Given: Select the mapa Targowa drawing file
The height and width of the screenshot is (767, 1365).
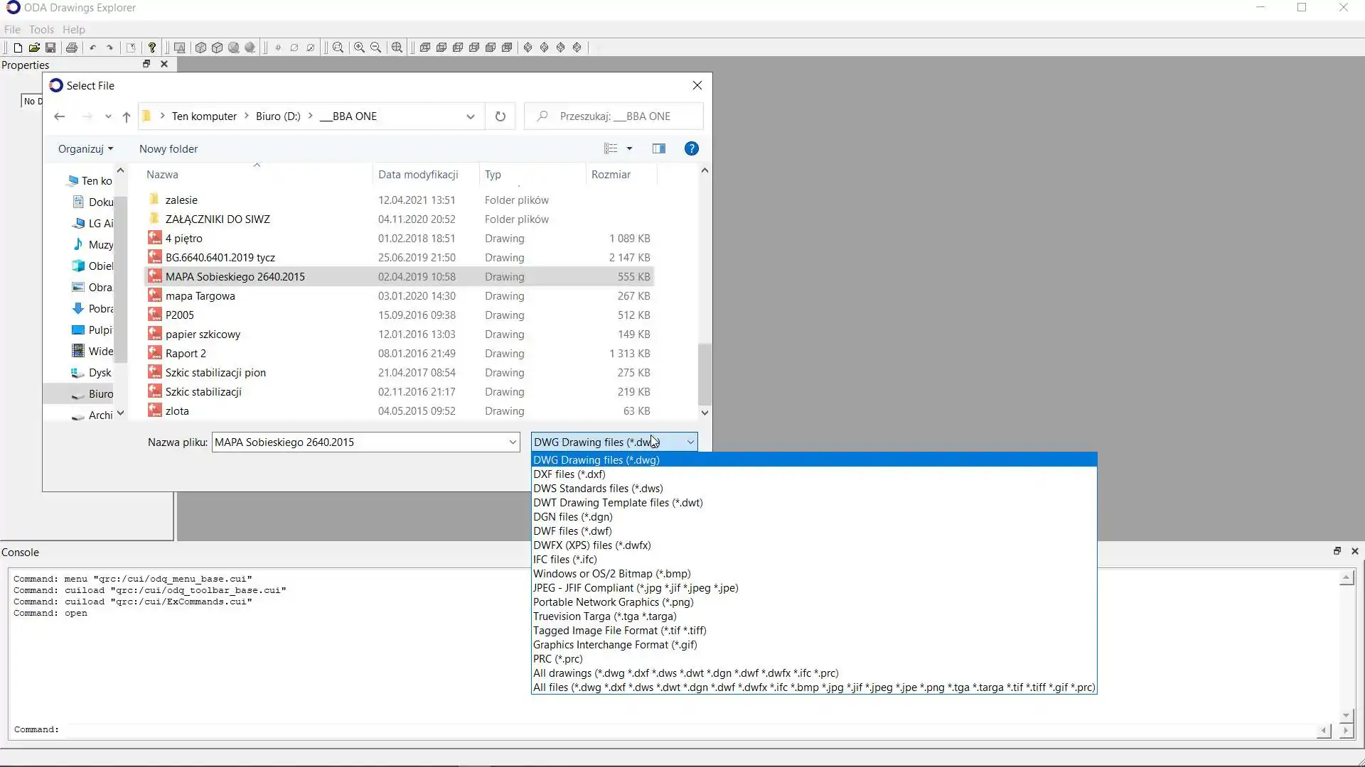Looking at the screenshot, I should (x=200, y=296).
